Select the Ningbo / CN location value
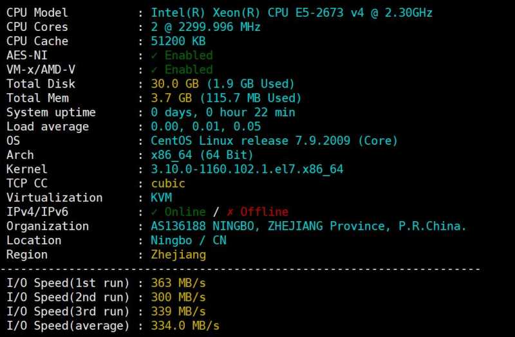515x337 pixels. click(189, 240)
